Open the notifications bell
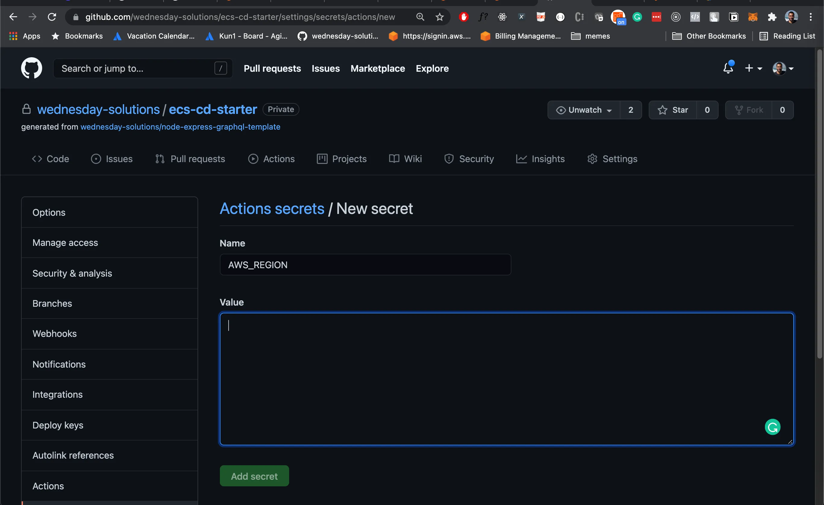The height and width of the screenshot is (505, 824). (728, 68)
